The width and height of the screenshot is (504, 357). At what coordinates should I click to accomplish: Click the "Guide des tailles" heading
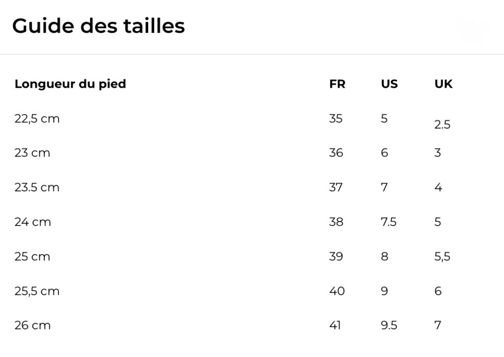(98, 26)
